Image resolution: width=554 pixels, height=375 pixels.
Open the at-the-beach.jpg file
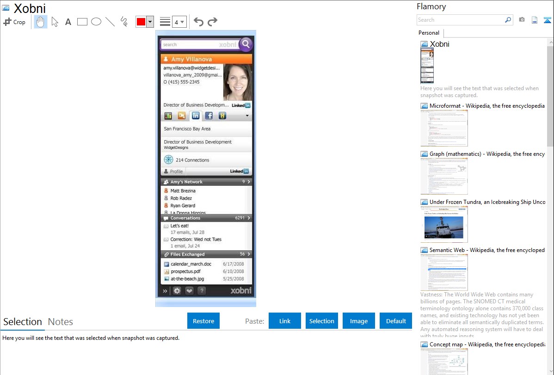(187, 279)
